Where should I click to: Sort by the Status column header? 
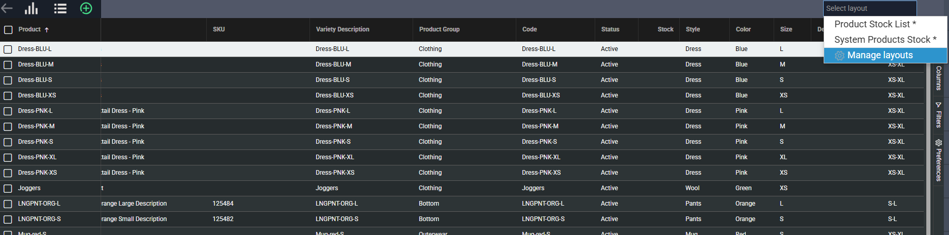pos(610,29)
